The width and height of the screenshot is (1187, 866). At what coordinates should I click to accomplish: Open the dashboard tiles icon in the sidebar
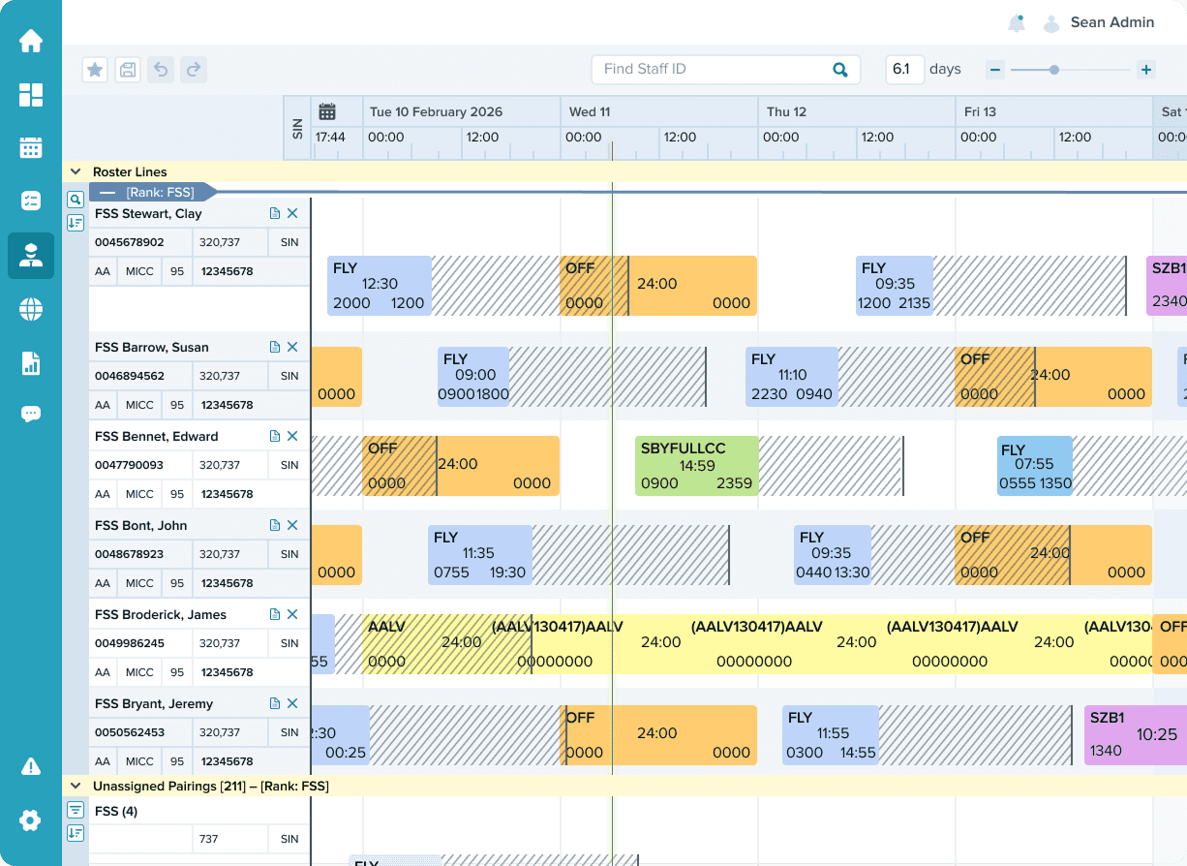coord(31,94)
